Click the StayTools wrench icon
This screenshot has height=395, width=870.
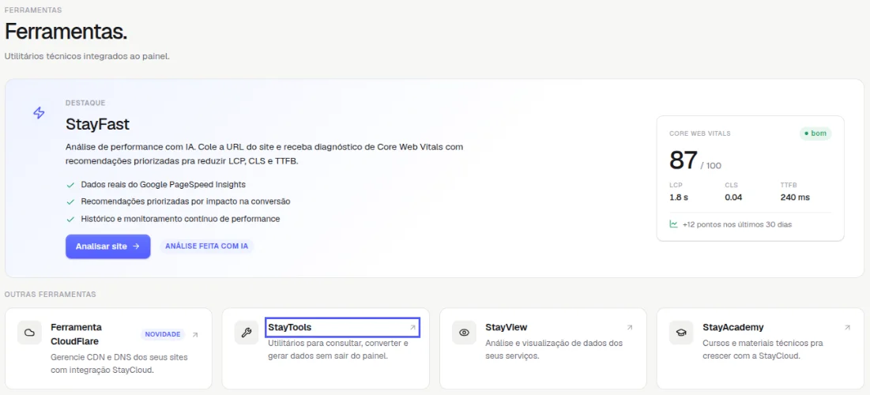247,333
